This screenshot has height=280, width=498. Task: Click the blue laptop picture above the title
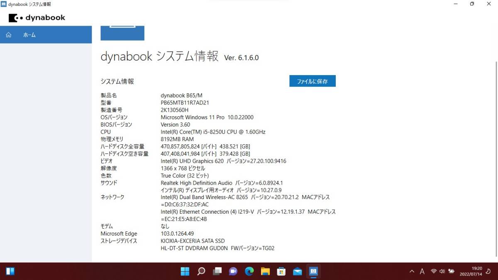(x=122, y=33)
